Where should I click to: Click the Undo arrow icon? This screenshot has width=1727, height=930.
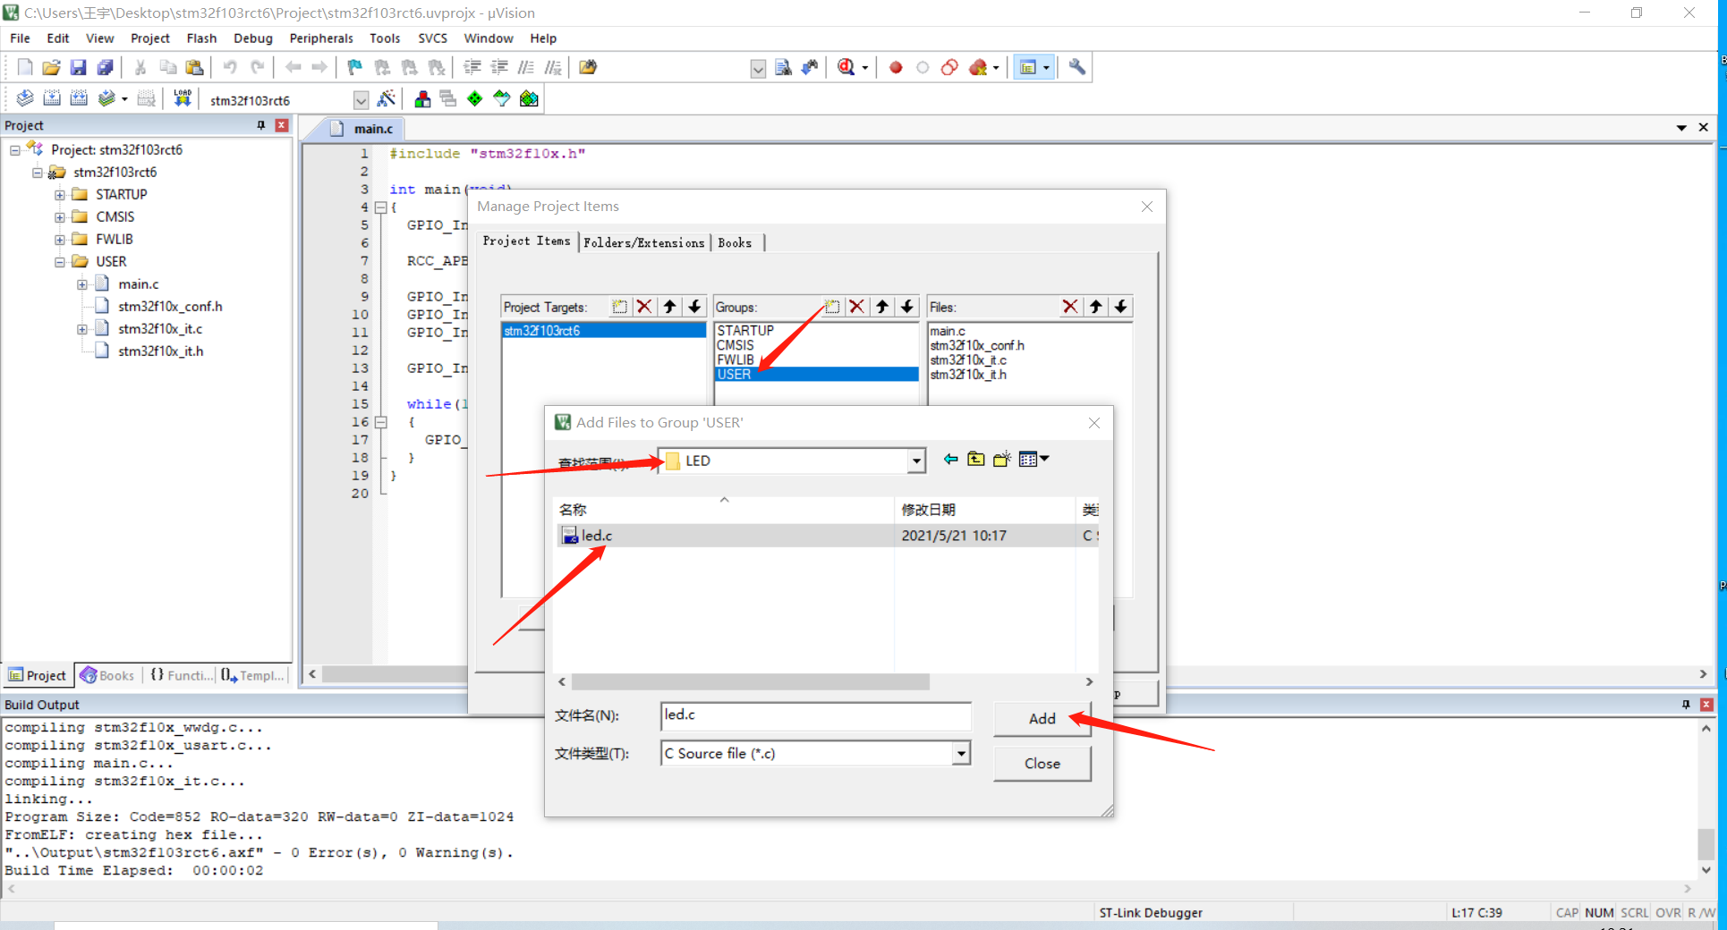[x=230, y=67]
